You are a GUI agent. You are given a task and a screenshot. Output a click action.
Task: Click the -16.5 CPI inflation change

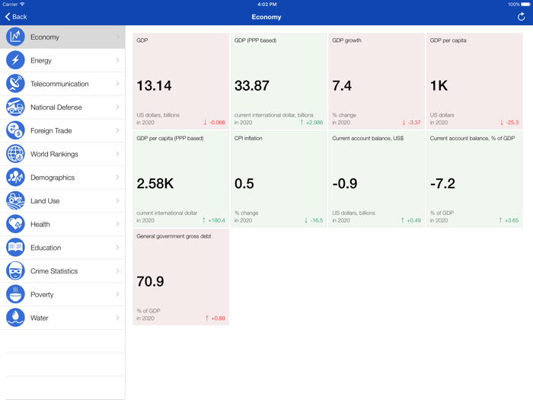tap(317, 220)
